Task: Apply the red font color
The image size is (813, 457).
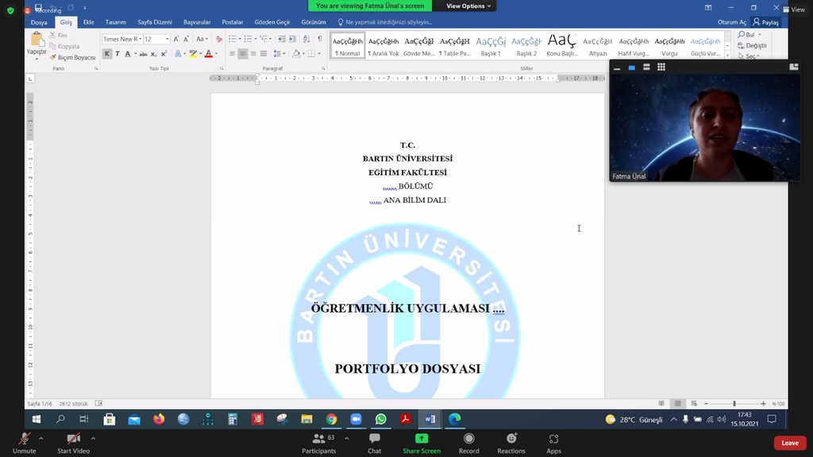Action: (209, 54)
